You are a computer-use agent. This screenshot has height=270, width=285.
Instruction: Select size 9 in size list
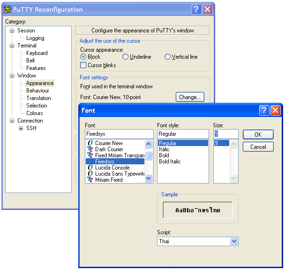coord(222,143)
